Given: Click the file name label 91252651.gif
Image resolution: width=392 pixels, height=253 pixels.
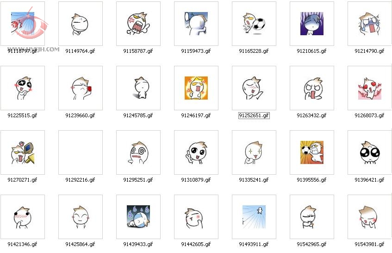Looking at the screenshot, I should 254,115.
